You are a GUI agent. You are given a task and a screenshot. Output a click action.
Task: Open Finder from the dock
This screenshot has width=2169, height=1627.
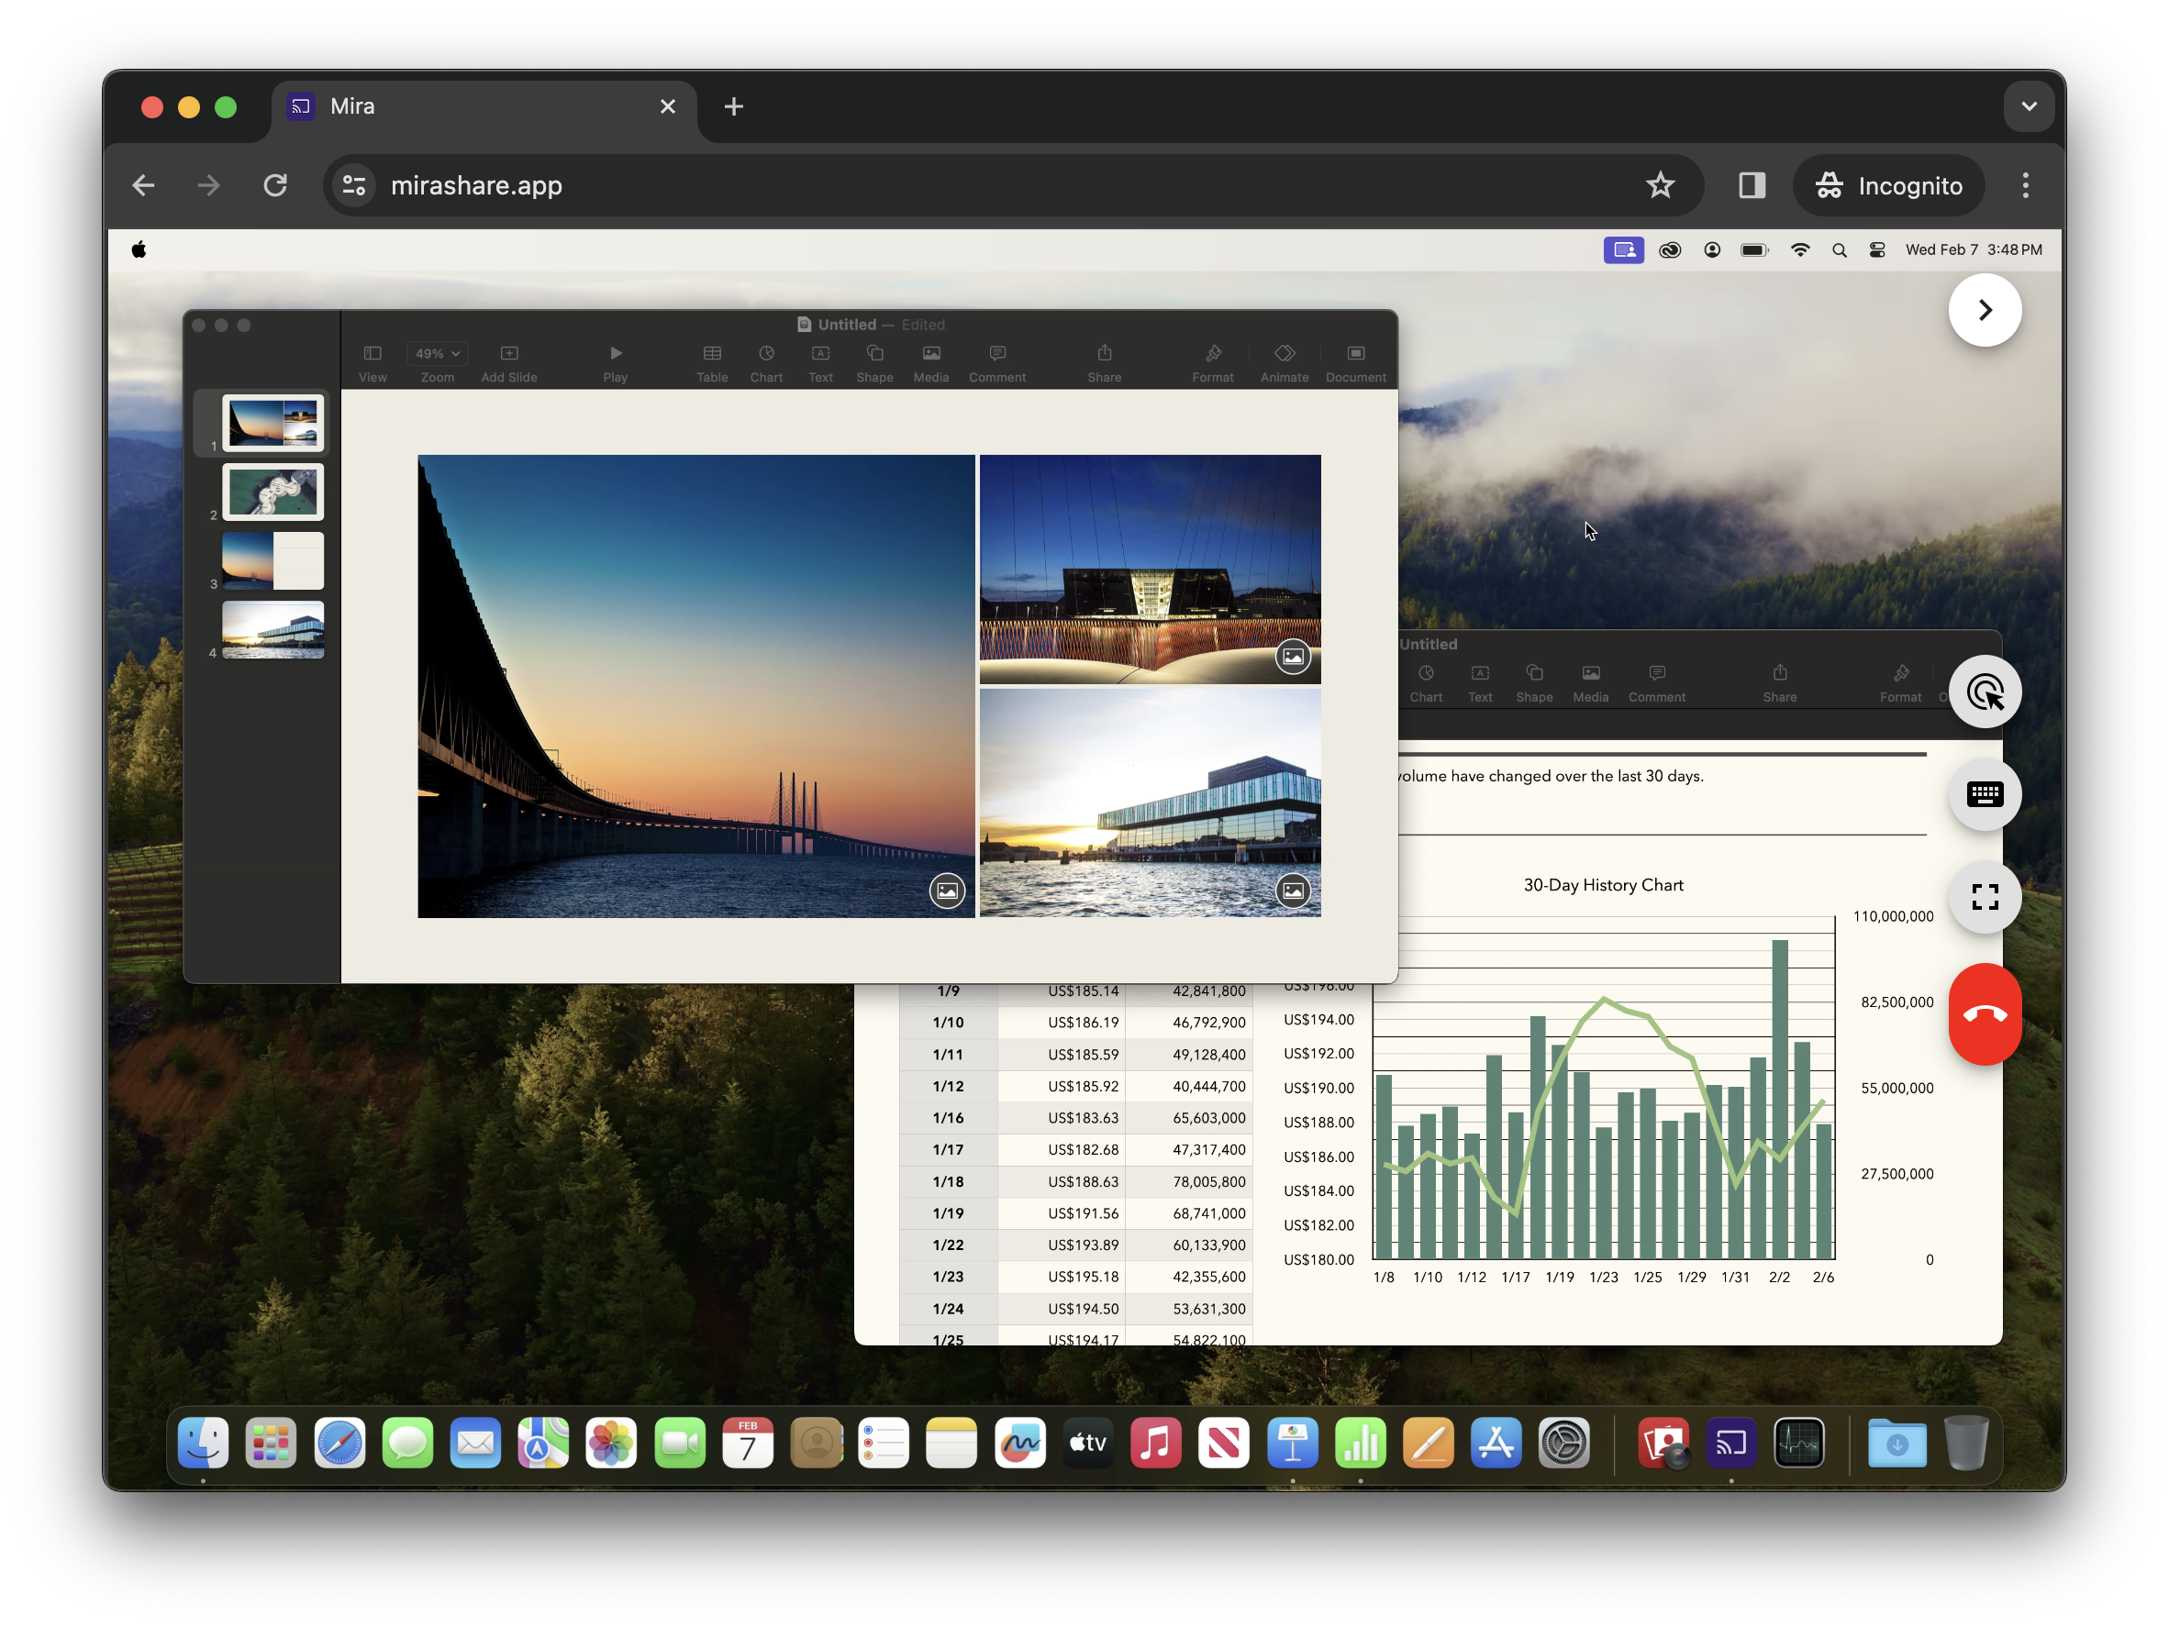pos(203,1443)
